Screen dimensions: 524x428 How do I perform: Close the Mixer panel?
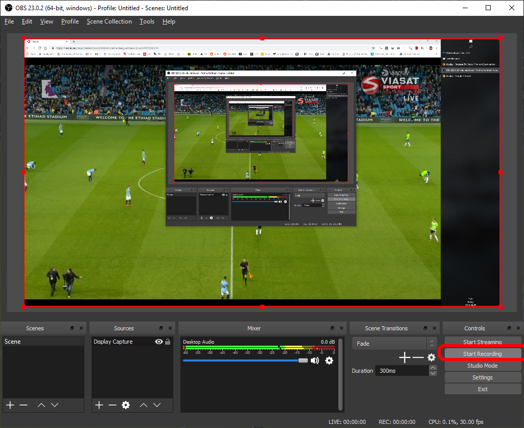click(341, 328)
